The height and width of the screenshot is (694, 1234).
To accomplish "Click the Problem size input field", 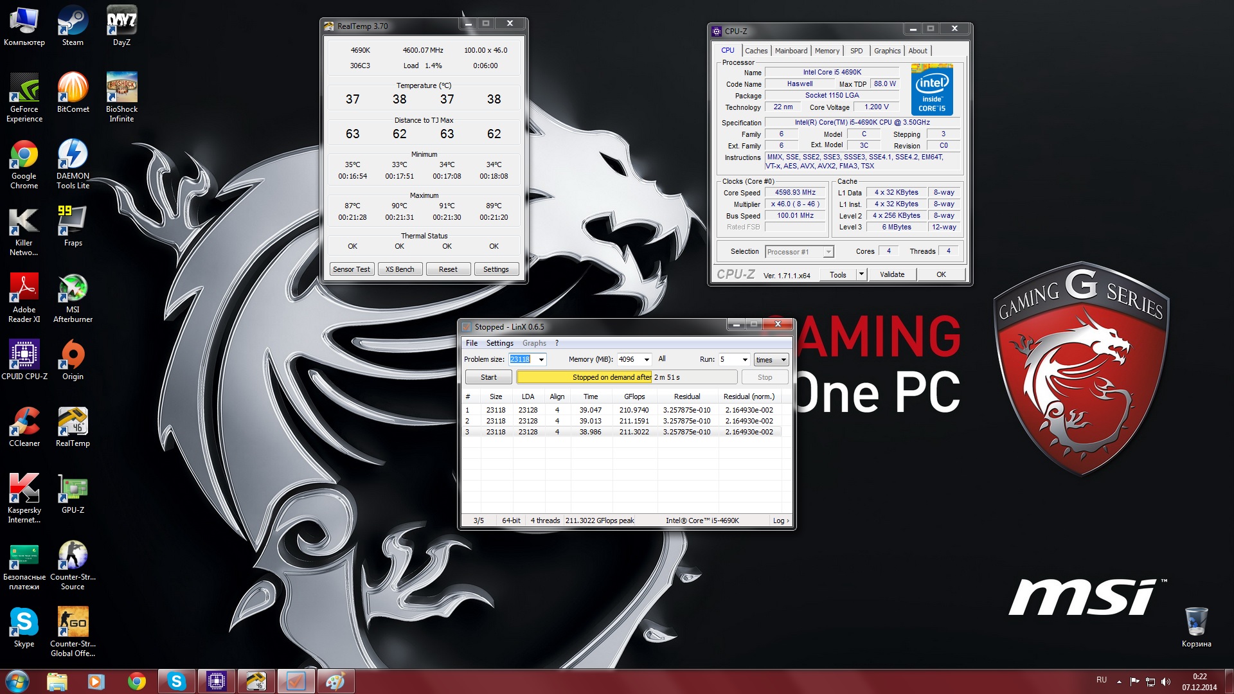I will coord(521,360).
